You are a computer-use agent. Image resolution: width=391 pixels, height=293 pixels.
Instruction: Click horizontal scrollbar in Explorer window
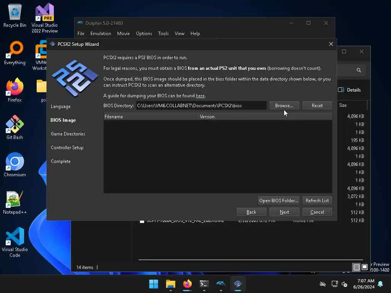pyautogui.click(x=250, y=260)
